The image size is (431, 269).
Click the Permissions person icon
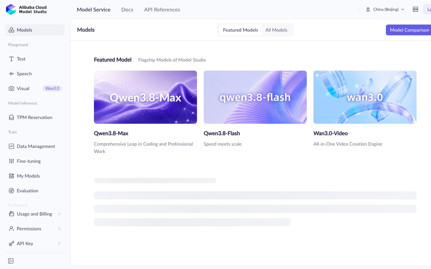click(x=11, y=229)
